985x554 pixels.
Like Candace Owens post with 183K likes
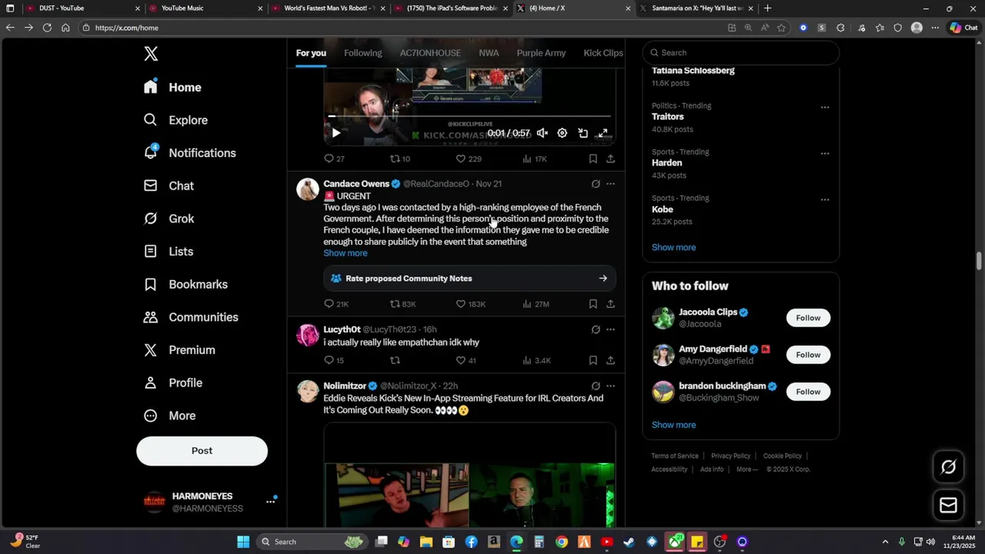coord(470,304)
